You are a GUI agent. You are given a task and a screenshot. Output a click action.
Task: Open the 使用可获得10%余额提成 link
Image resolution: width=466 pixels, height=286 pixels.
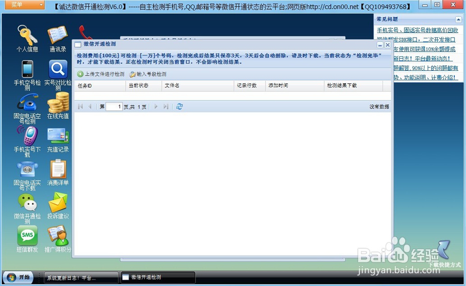click(x=425, y=49)
